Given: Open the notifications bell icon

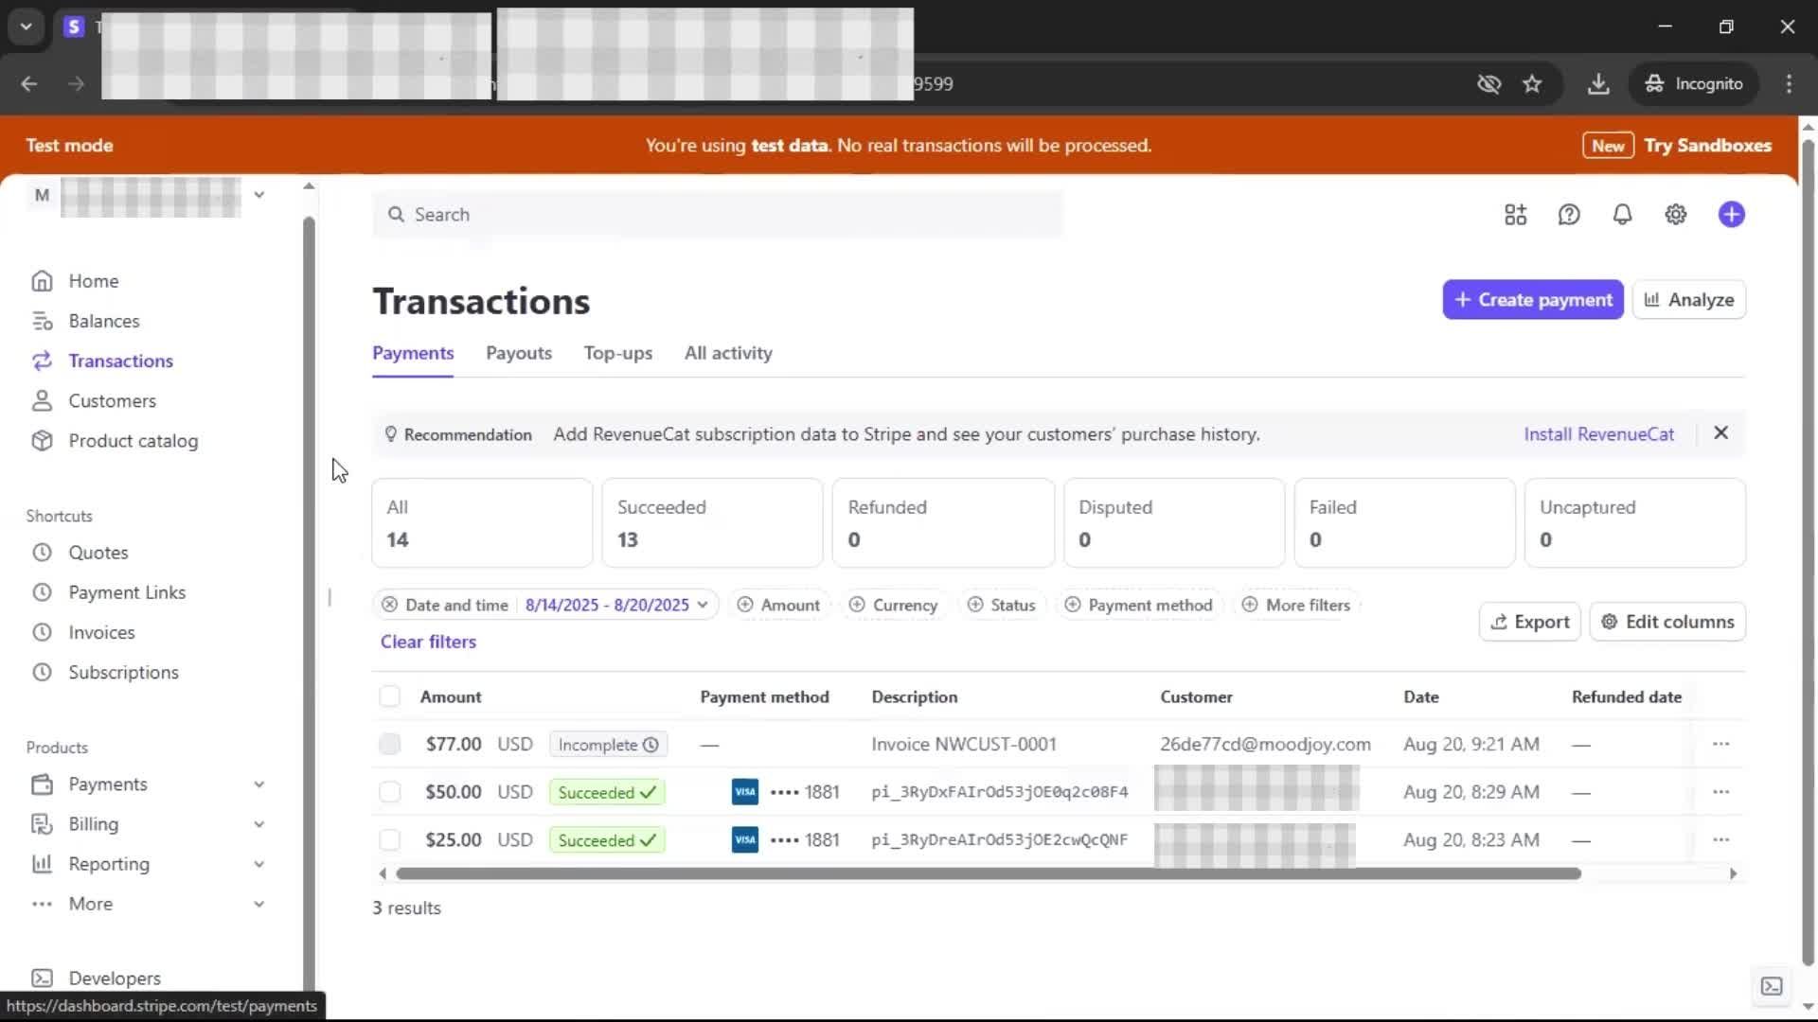Looking at the screenshot, I should [x=1622, y=215].
